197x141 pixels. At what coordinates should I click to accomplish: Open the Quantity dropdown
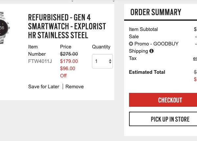coord(102,61)
